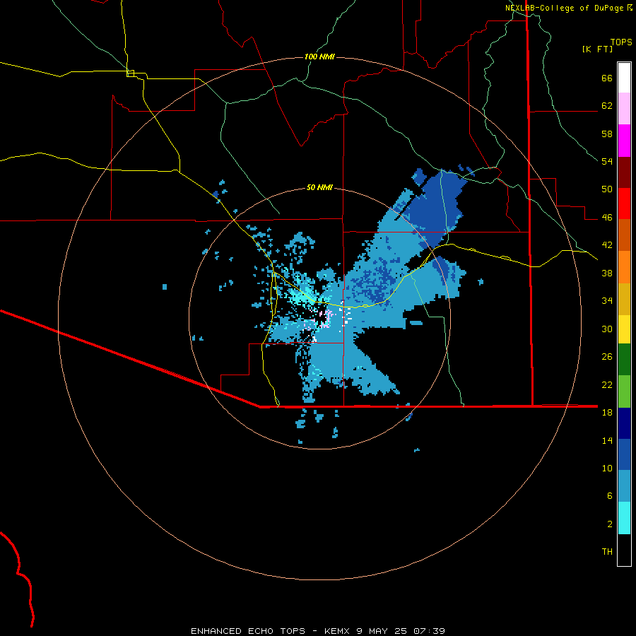Click the black TH threshold legend swatch
The width and height of the screenshot is (636, 636).
[x=624, y=550]
